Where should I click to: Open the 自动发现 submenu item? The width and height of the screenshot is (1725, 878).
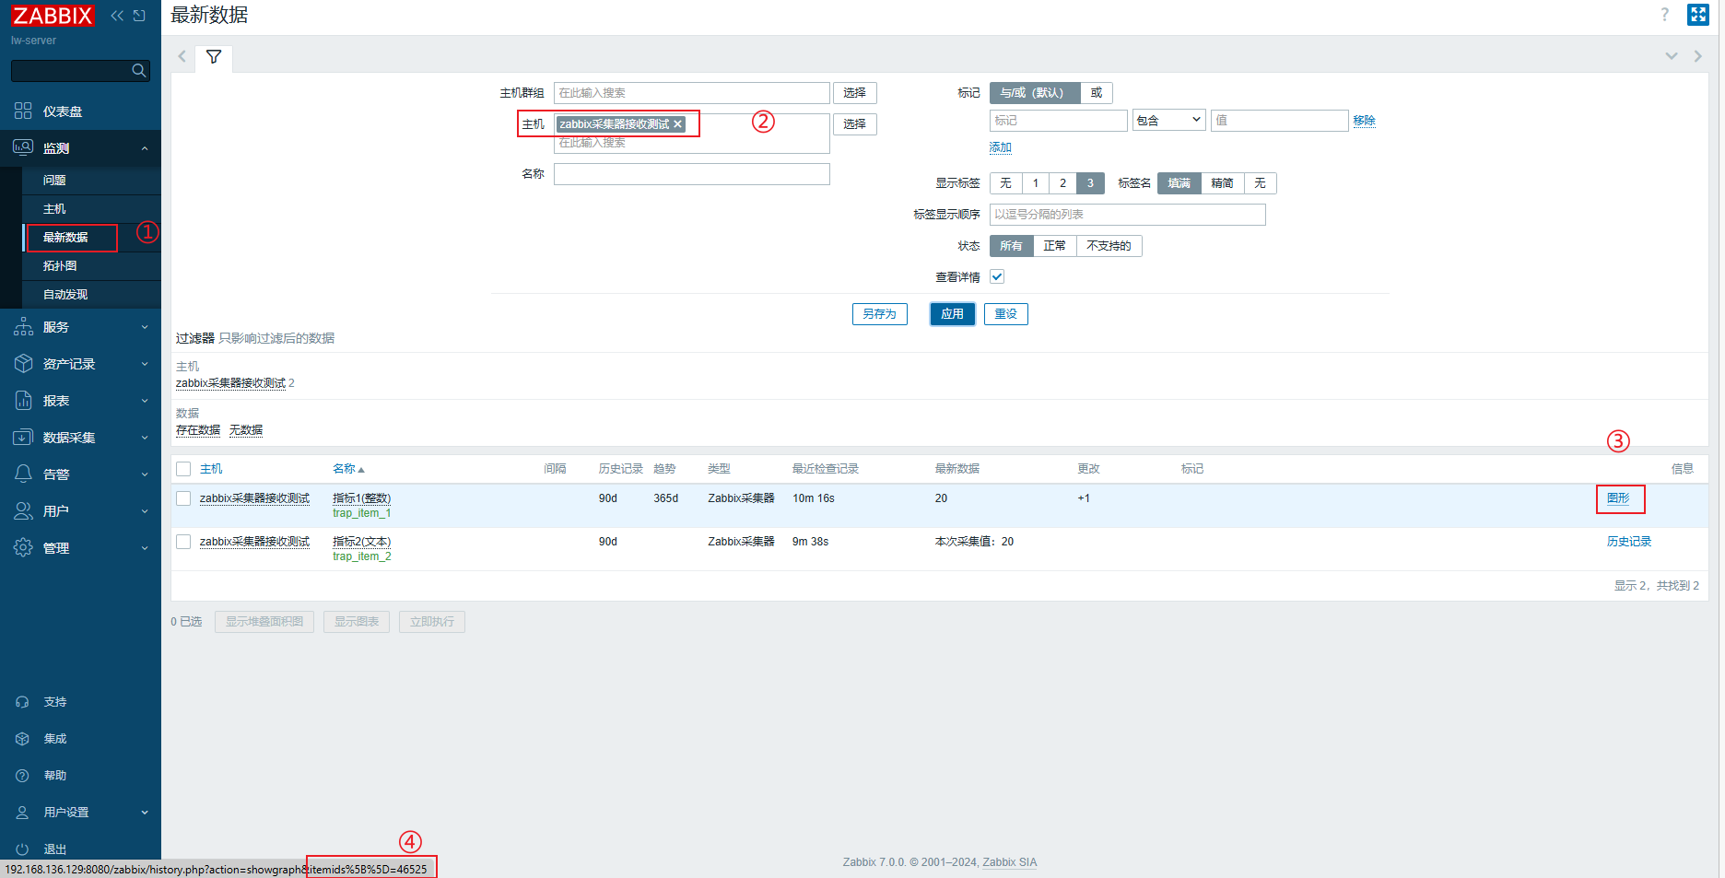click(65, 295)
